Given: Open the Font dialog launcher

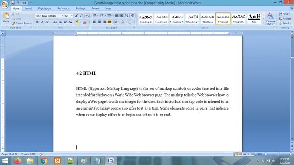Looking at the screenshot, I should pyautogui.click(x=88, y=27).
